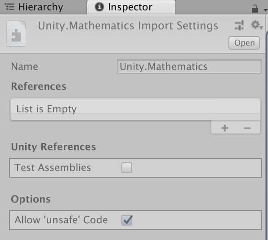Click the Open button
268x240 pixels.
244,43
